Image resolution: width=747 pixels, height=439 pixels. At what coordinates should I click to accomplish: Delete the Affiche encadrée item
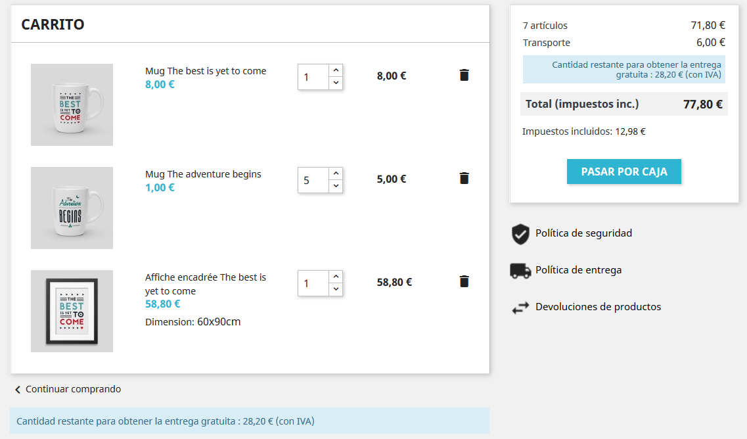click(x=464, y=281)
